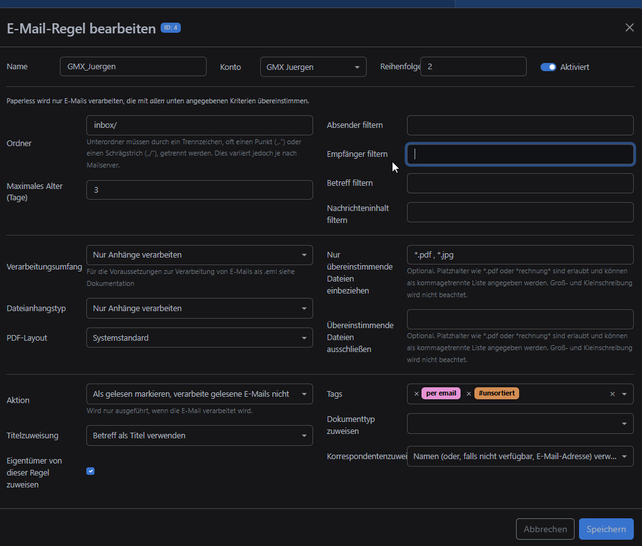
Task: Remove the 'per email' tag
Action: (x=416, y=394)
